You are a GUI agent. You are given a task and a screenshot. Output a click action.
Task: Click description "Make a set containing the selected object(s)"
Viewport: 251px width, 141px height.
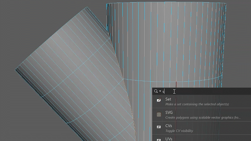click(197, 104)
